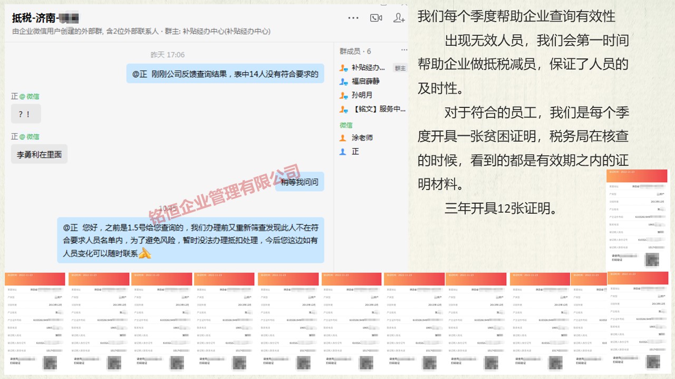Click the avatar icon beside 福启薛静
The image size is (675, 379).
[343, 82]
